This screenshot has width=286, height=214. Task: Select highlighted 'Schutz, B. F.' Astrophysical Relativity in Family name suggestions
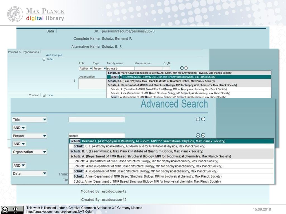point(189,77)
